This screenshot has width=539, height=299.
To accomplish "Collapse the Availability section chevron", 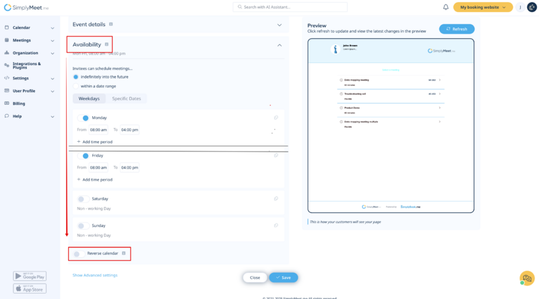I will pyautogui.click(x=280, y=45).
